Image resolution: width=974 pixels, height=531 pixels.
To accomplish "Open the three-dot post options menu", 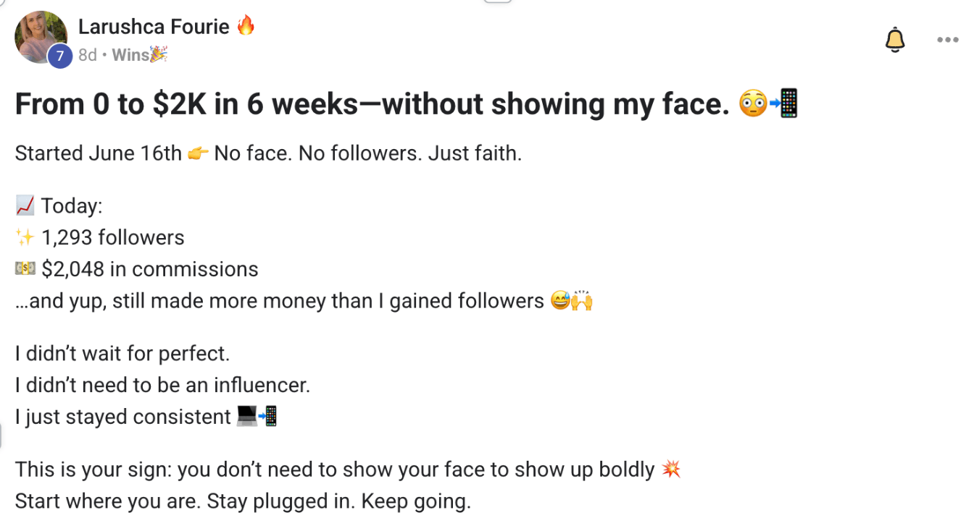I will tap(947, 40).
